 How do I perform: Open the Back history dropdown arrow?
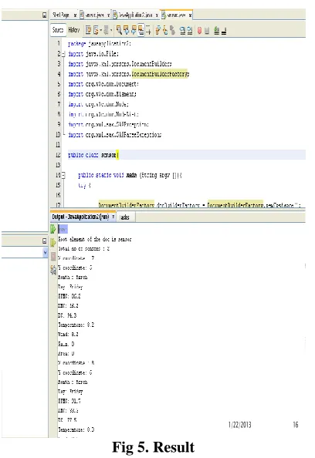pos(101,30)
